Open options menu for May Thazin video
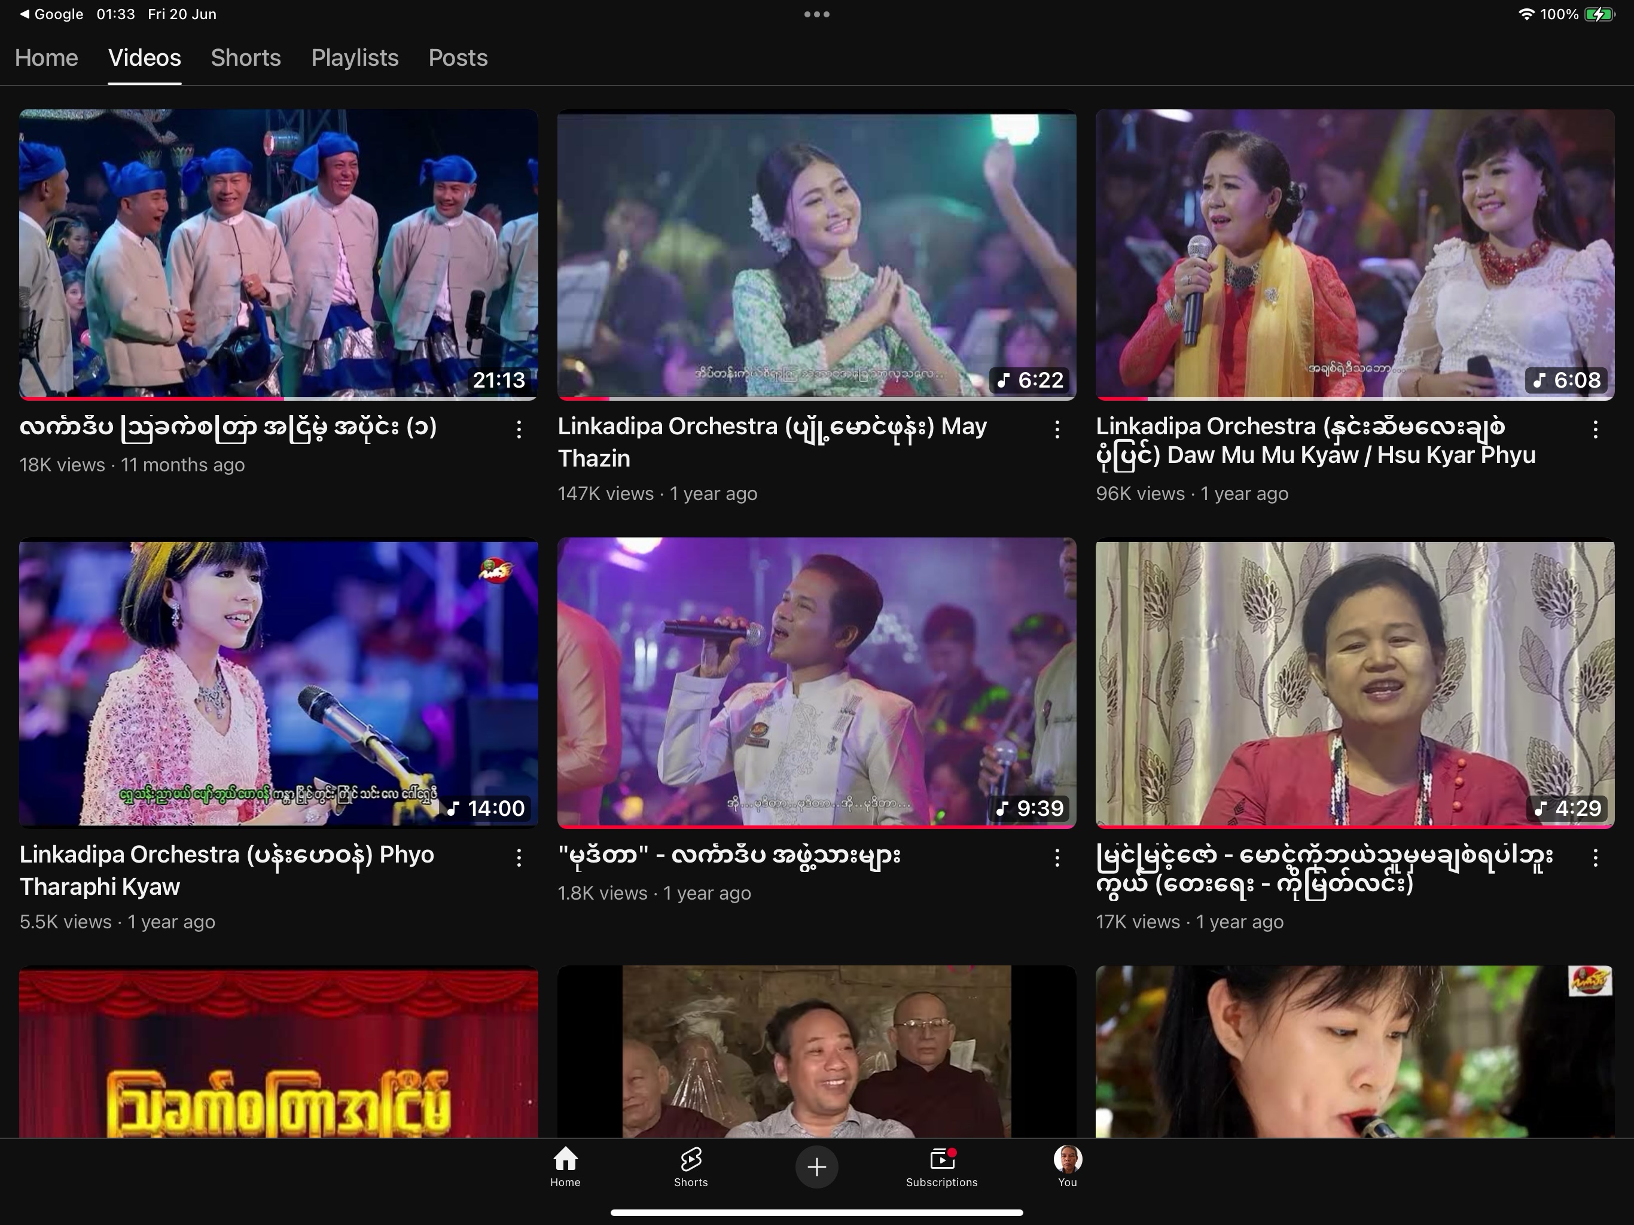Image resolution: width=1634 pixels, height=1225 pixels. [1057, 429]
